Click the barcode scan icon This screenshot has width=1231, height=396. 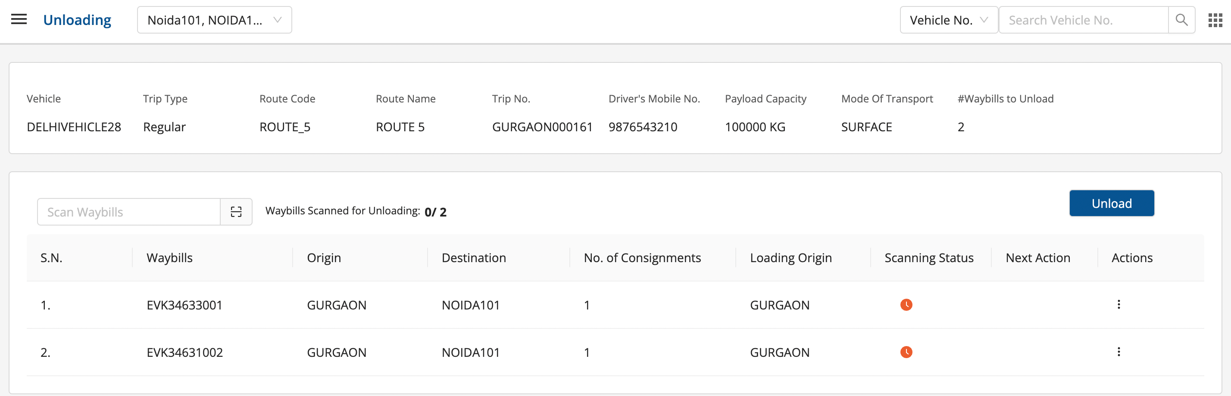pyautogui.click(x=236, y=212)
